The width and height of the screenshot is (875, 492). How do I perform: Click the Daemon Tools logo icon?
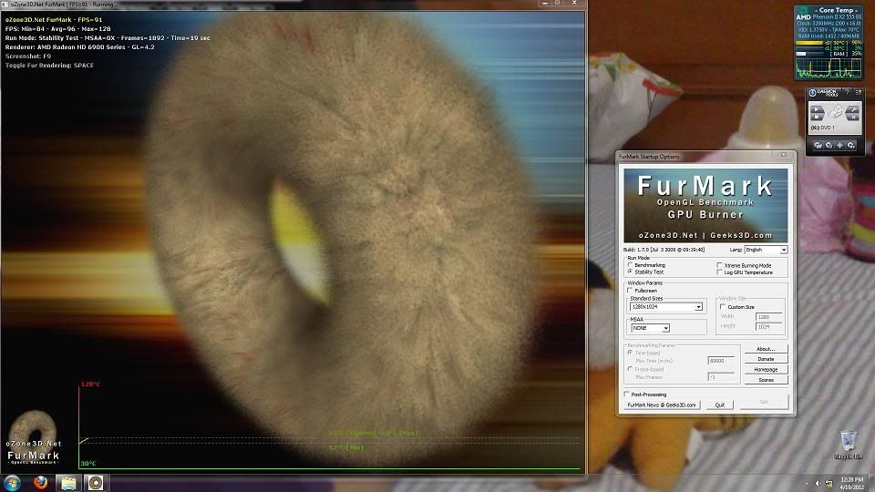click(812, 93)
